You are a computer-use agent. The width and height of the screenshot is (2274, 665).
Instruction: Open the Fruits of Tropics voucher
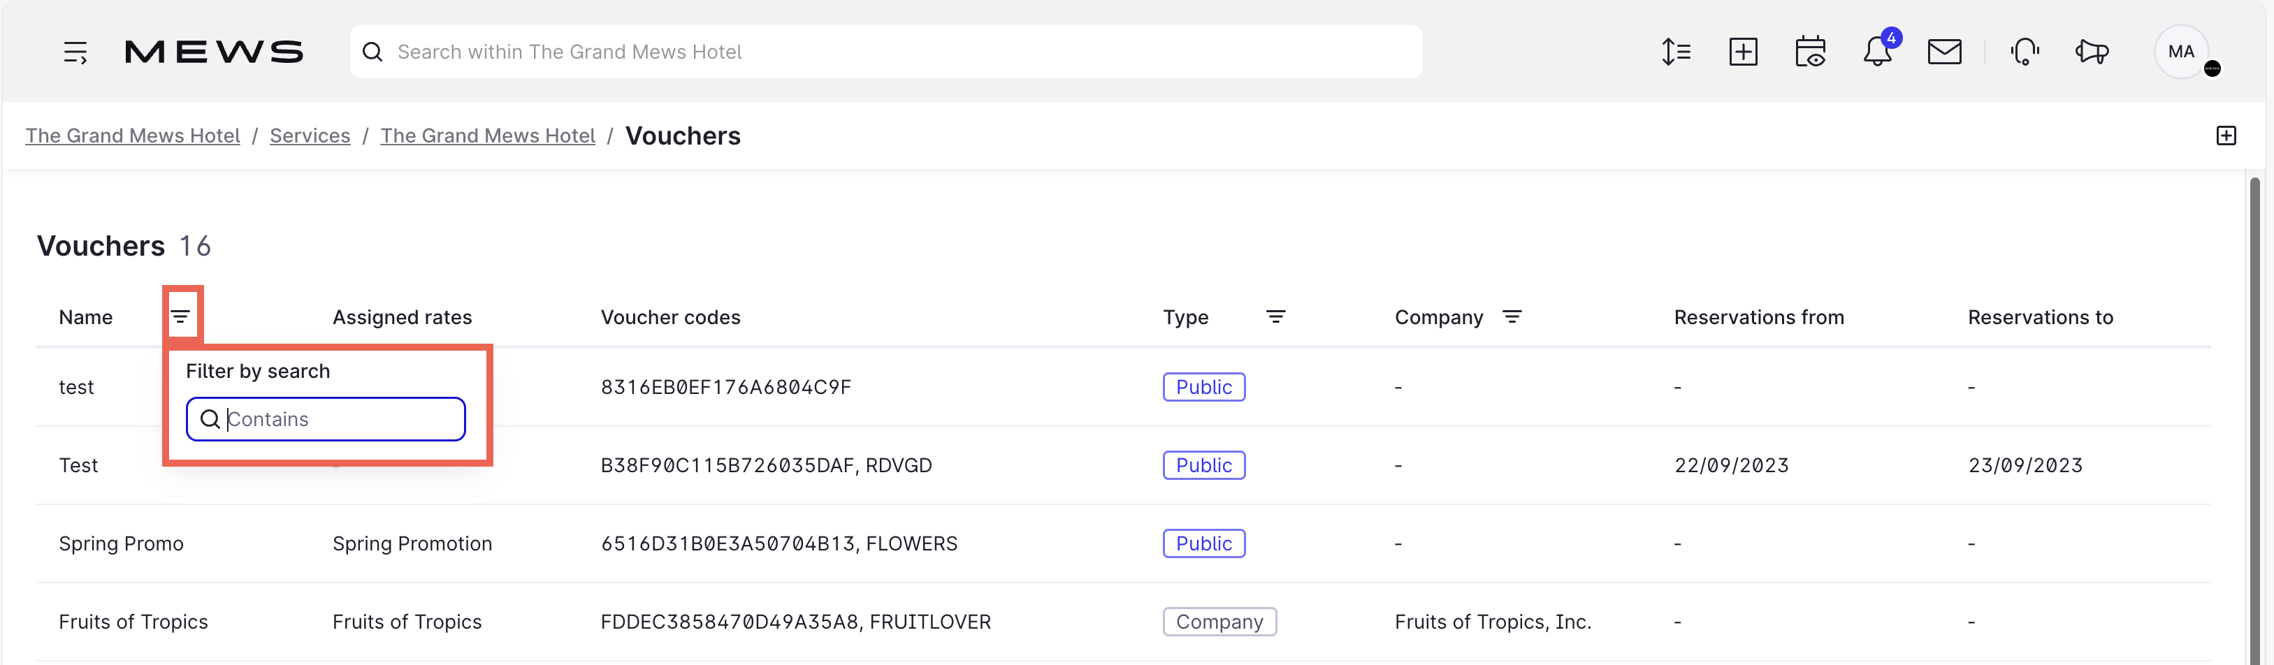click(x=133, y=622)
